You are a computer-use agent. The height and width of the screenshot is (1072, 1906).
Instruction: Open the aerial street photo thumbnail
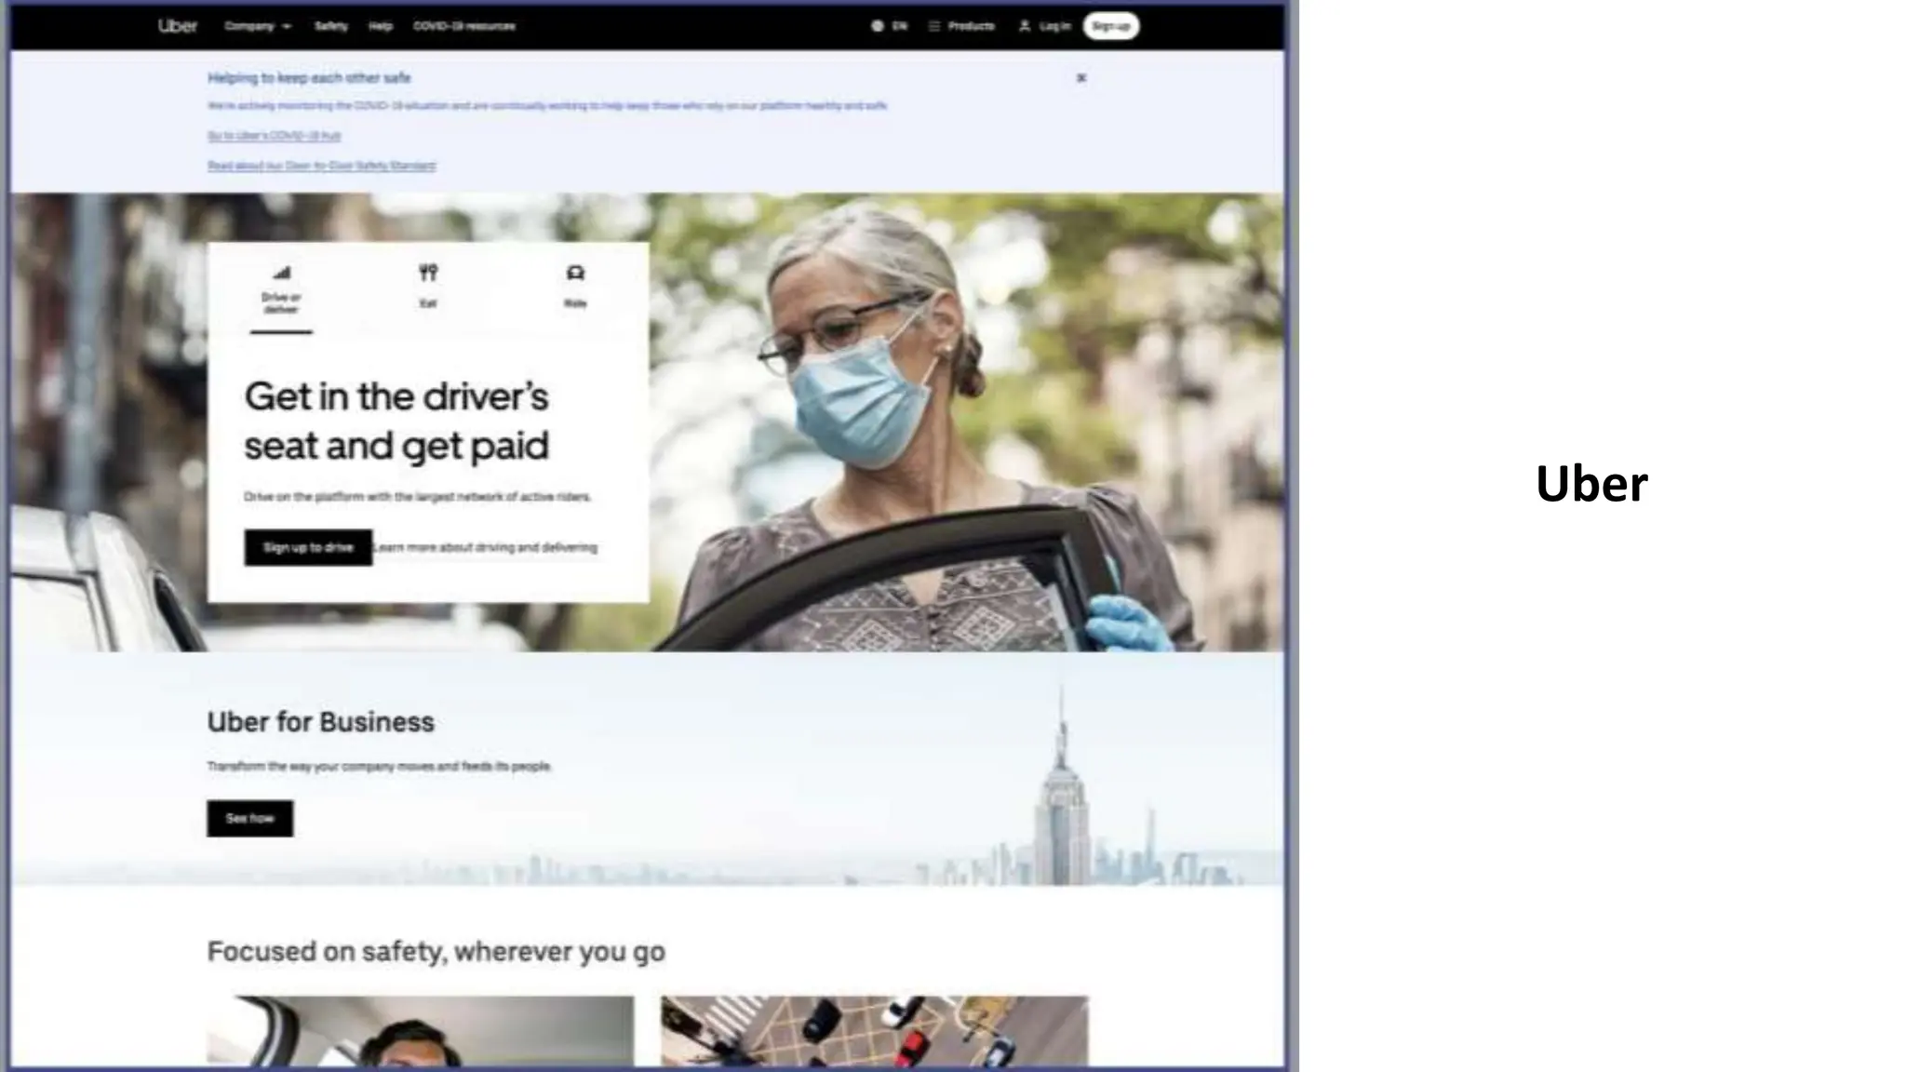(874, 1031)
